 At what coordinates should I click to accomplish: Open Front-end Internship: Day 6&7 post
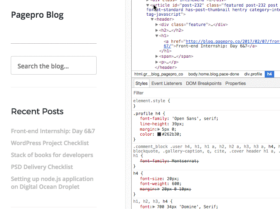pos(53,131)
